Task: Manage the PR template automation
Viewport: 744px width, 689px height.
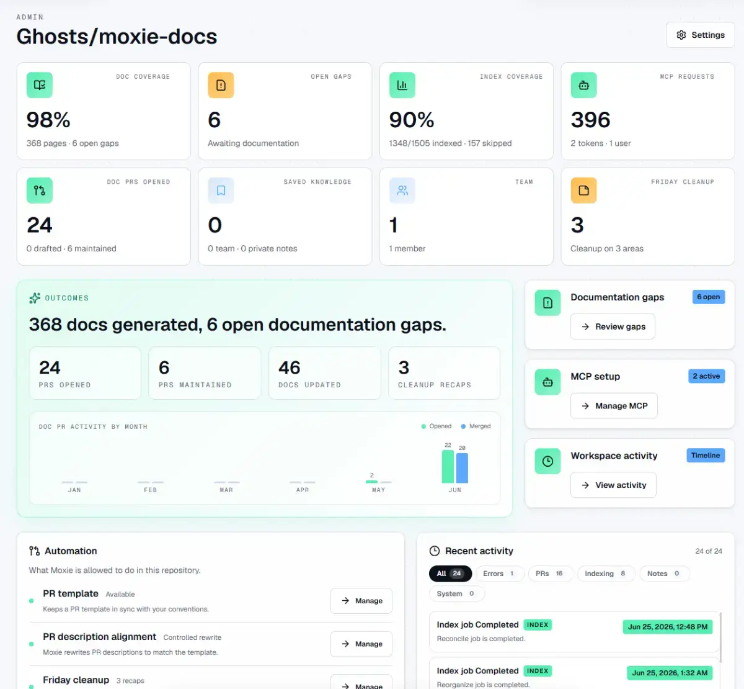Action: coord(361,601)
